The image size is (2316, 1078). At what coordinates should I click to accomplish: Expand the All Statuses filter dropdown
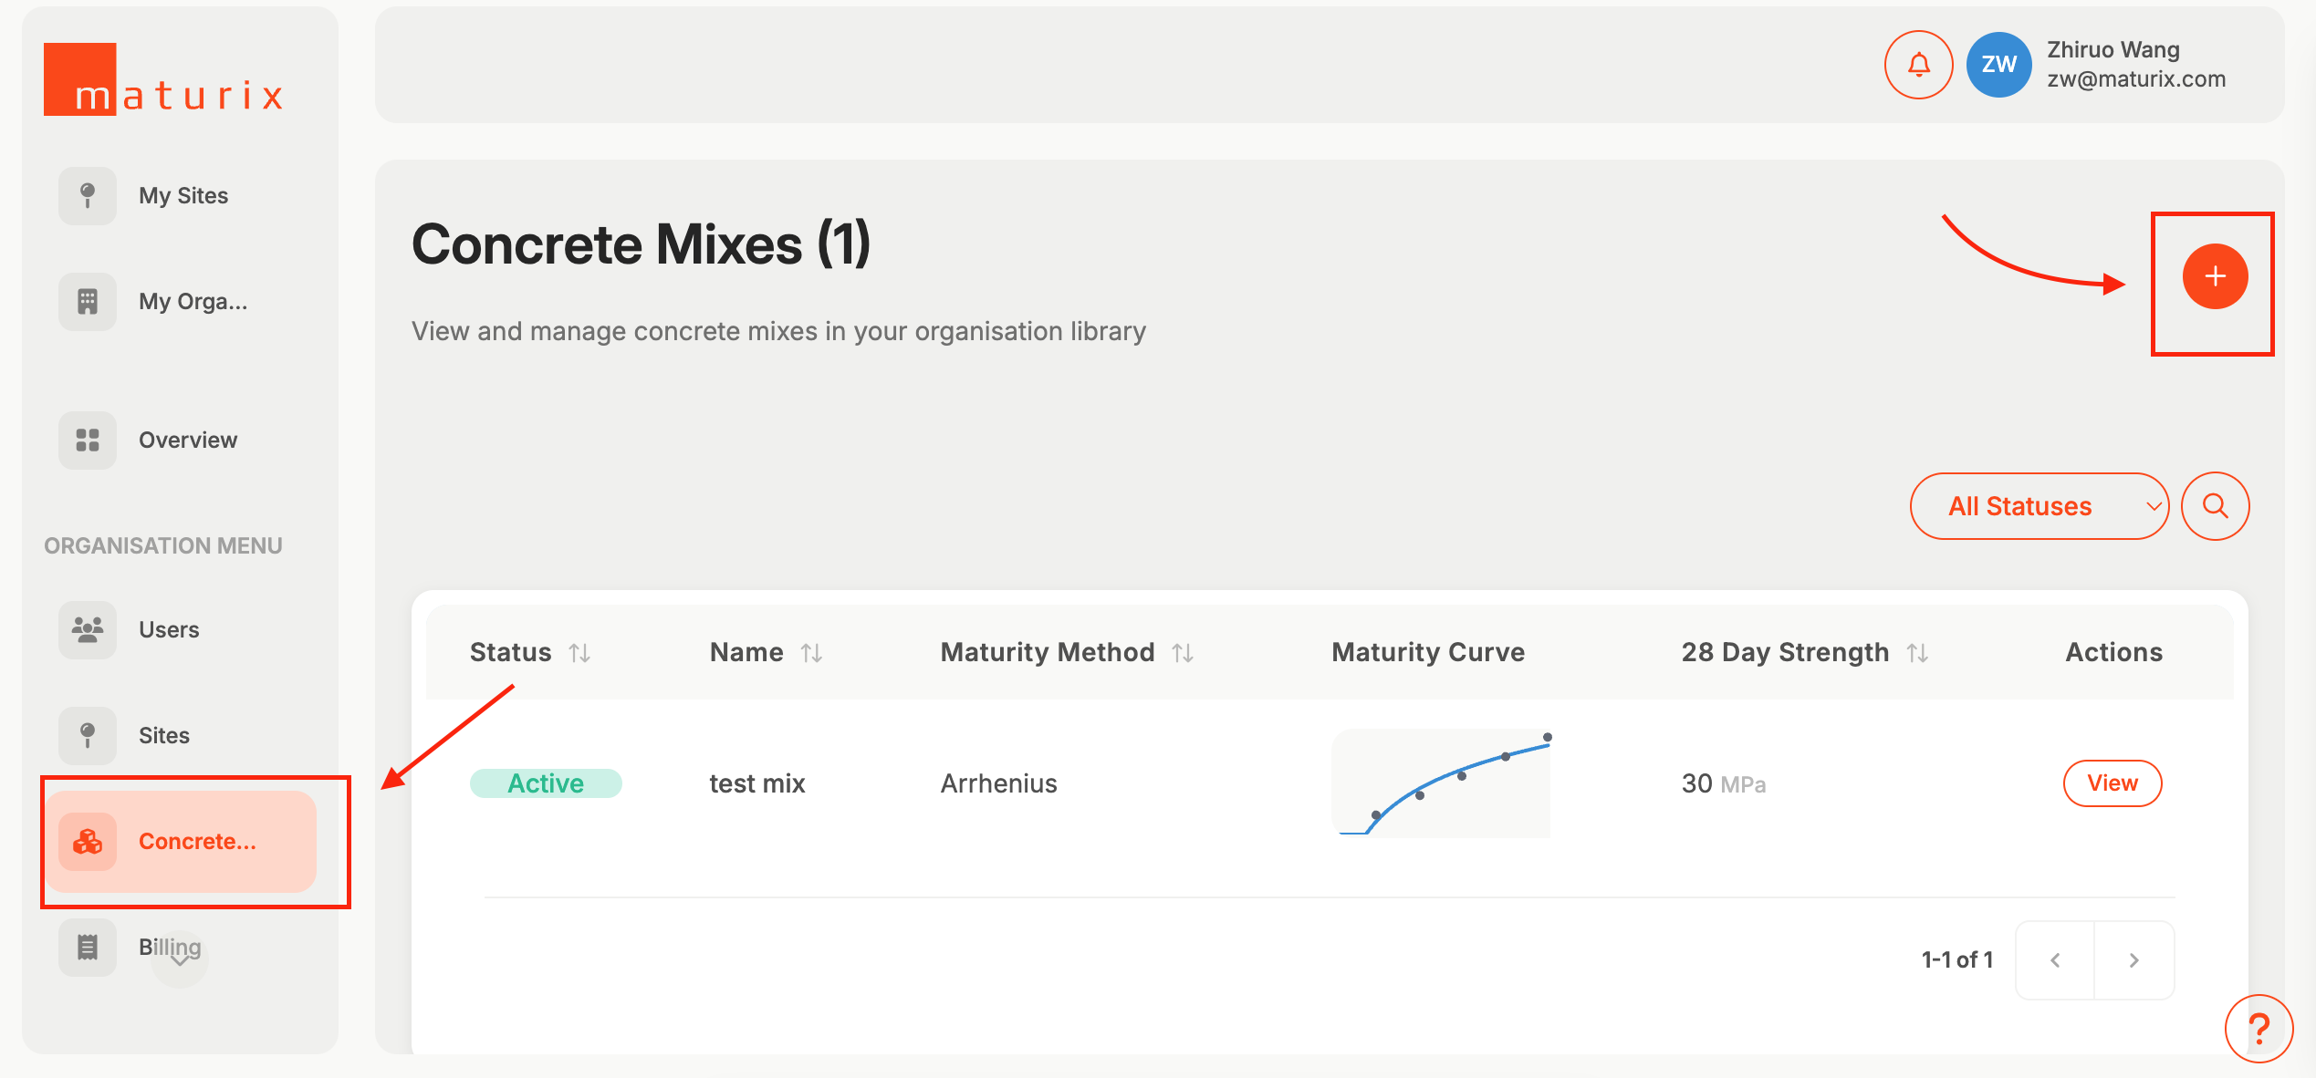click(x=2039, y=506)
